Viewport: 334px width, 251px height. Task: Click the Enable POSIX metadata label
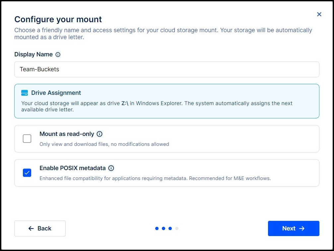pyautogui.click(x=72, y=168)
